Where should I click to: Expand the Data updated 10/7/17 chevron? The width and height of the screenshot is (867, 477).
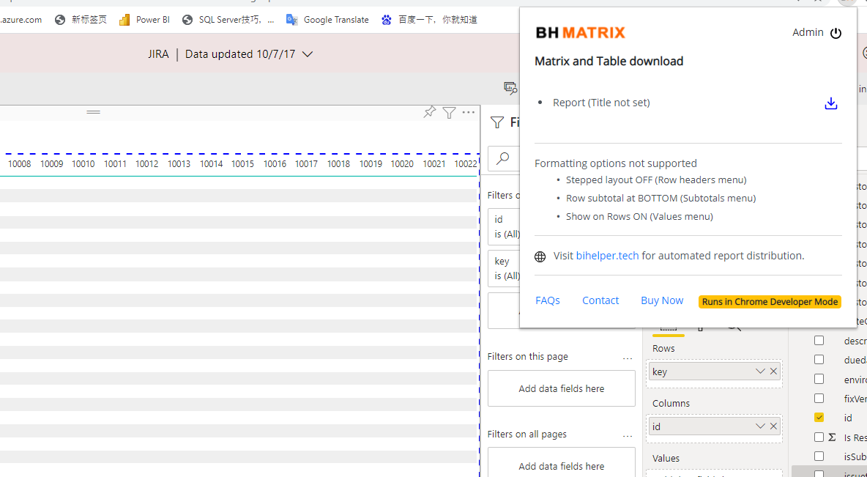coord(308,54)
